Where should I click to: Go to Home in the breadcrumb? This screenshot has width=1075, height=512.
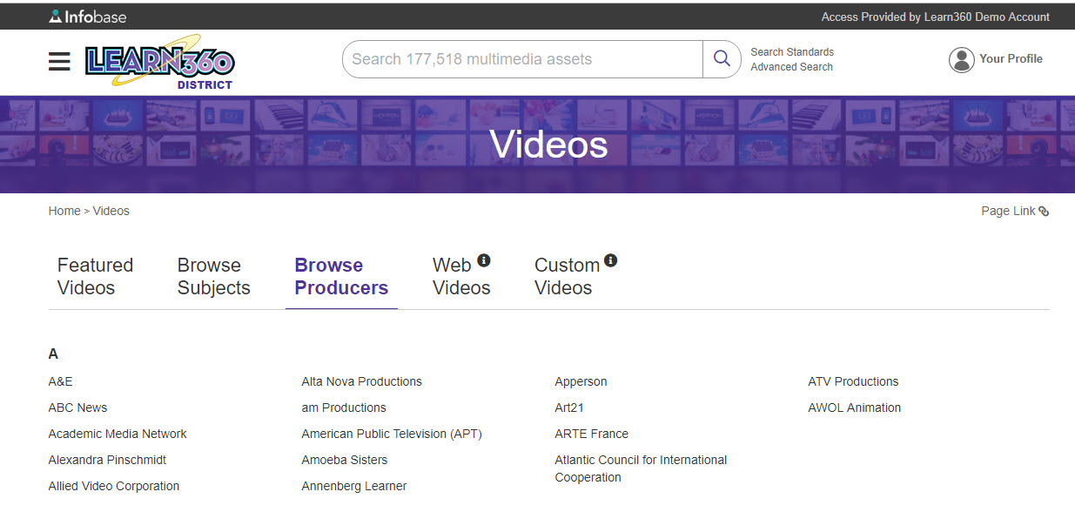pos(64,211)
